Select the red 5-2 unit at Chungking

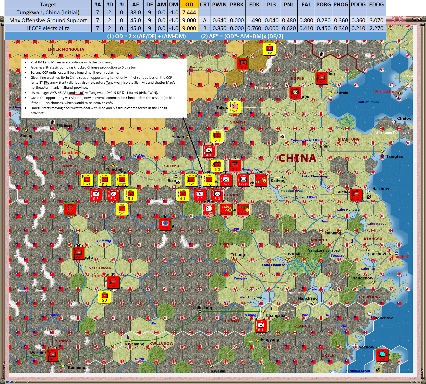click(x=113, y=282)
